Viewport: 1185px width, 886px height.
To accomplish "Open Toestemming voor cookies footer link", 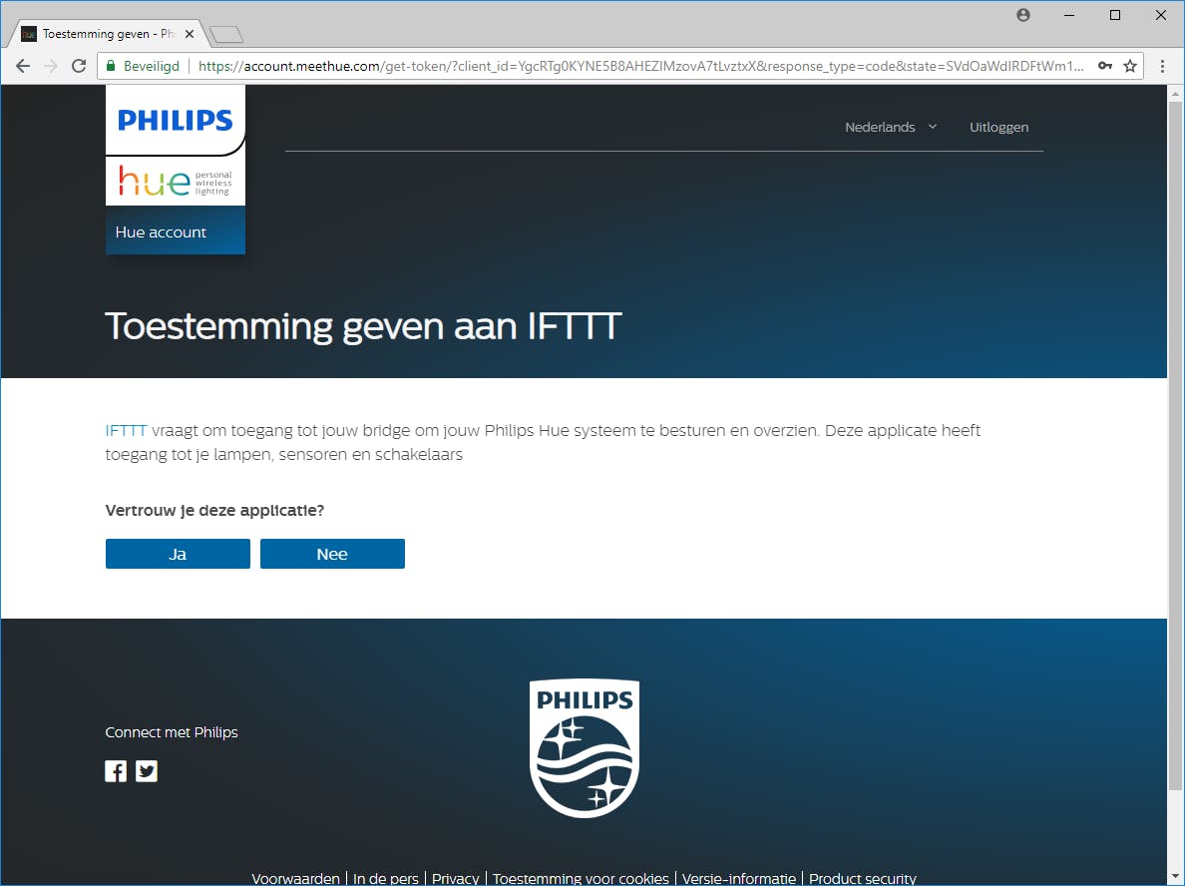I will tap(581, 878).
